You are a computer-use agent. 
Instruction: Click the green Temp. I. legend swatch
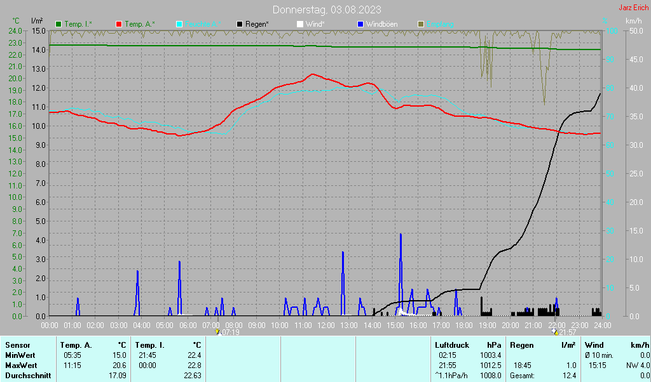click(58, 24)
